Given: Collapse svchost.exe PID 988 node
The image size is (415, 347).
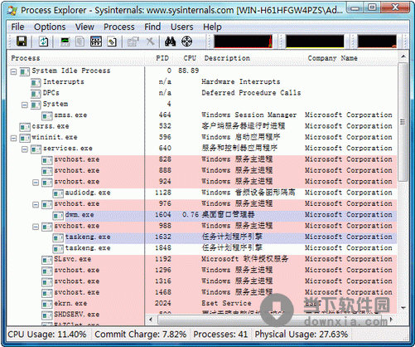Looking at the screenshot, I should click(x=36, y=227).
